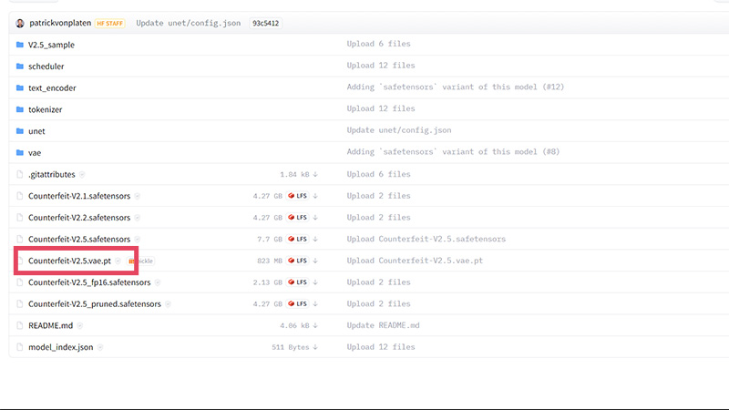Click the scheduler folder icon
Viewport: 729px width, 410px height.
point(19,66)
